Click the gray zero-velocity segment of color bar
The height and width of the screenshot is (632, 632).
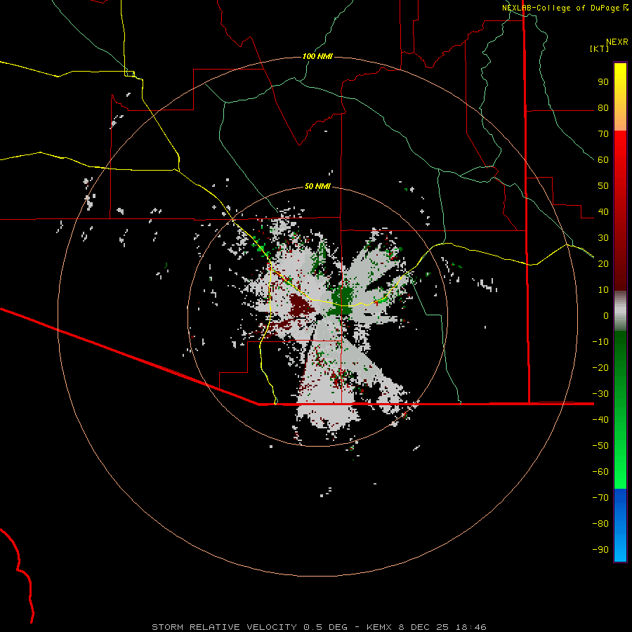click(x=620, y=311)
